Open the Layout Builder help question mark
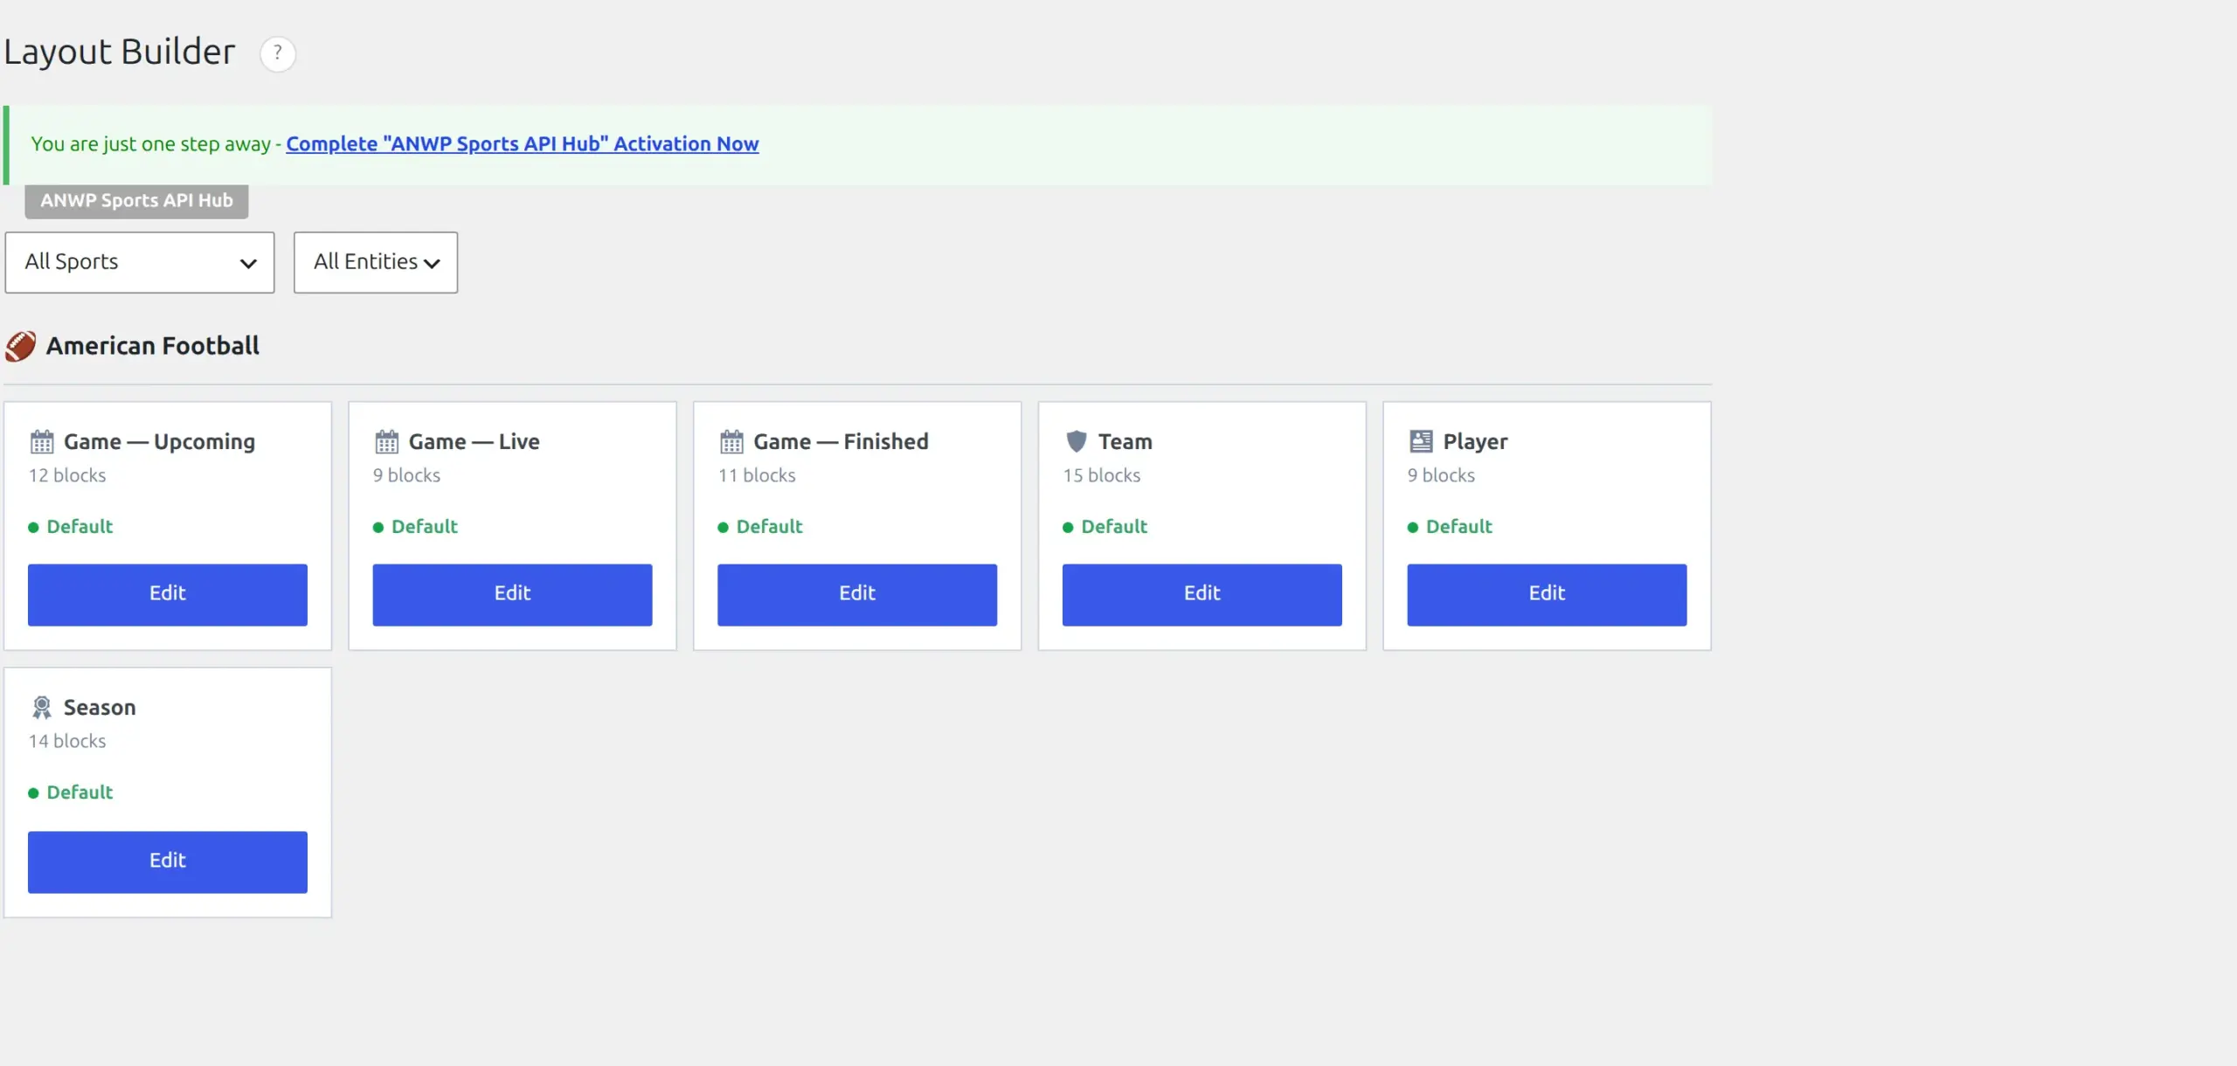 click(277, 53)
